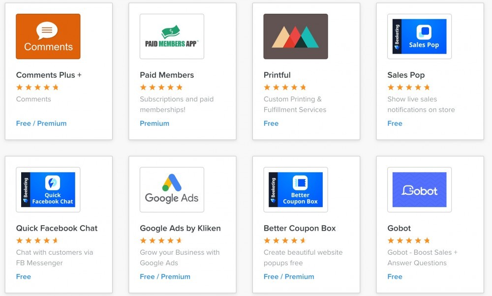Click the star rating for Printful
This screenshot has height=296, width=492.
284,87
